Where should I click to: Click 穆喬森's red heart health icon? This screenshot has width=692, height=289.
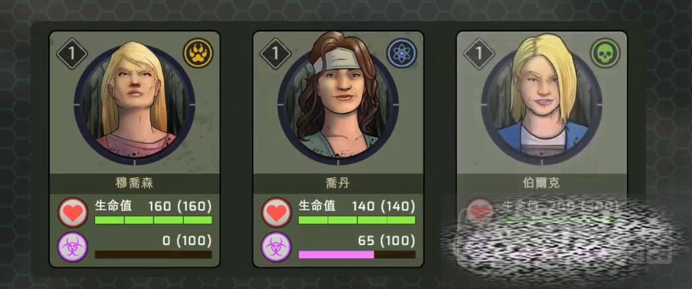point(73,212)
